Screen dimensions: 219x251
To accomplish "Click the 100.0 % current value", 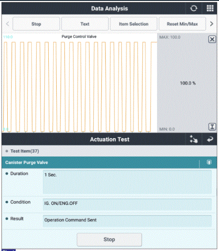I will coord(188,83).
